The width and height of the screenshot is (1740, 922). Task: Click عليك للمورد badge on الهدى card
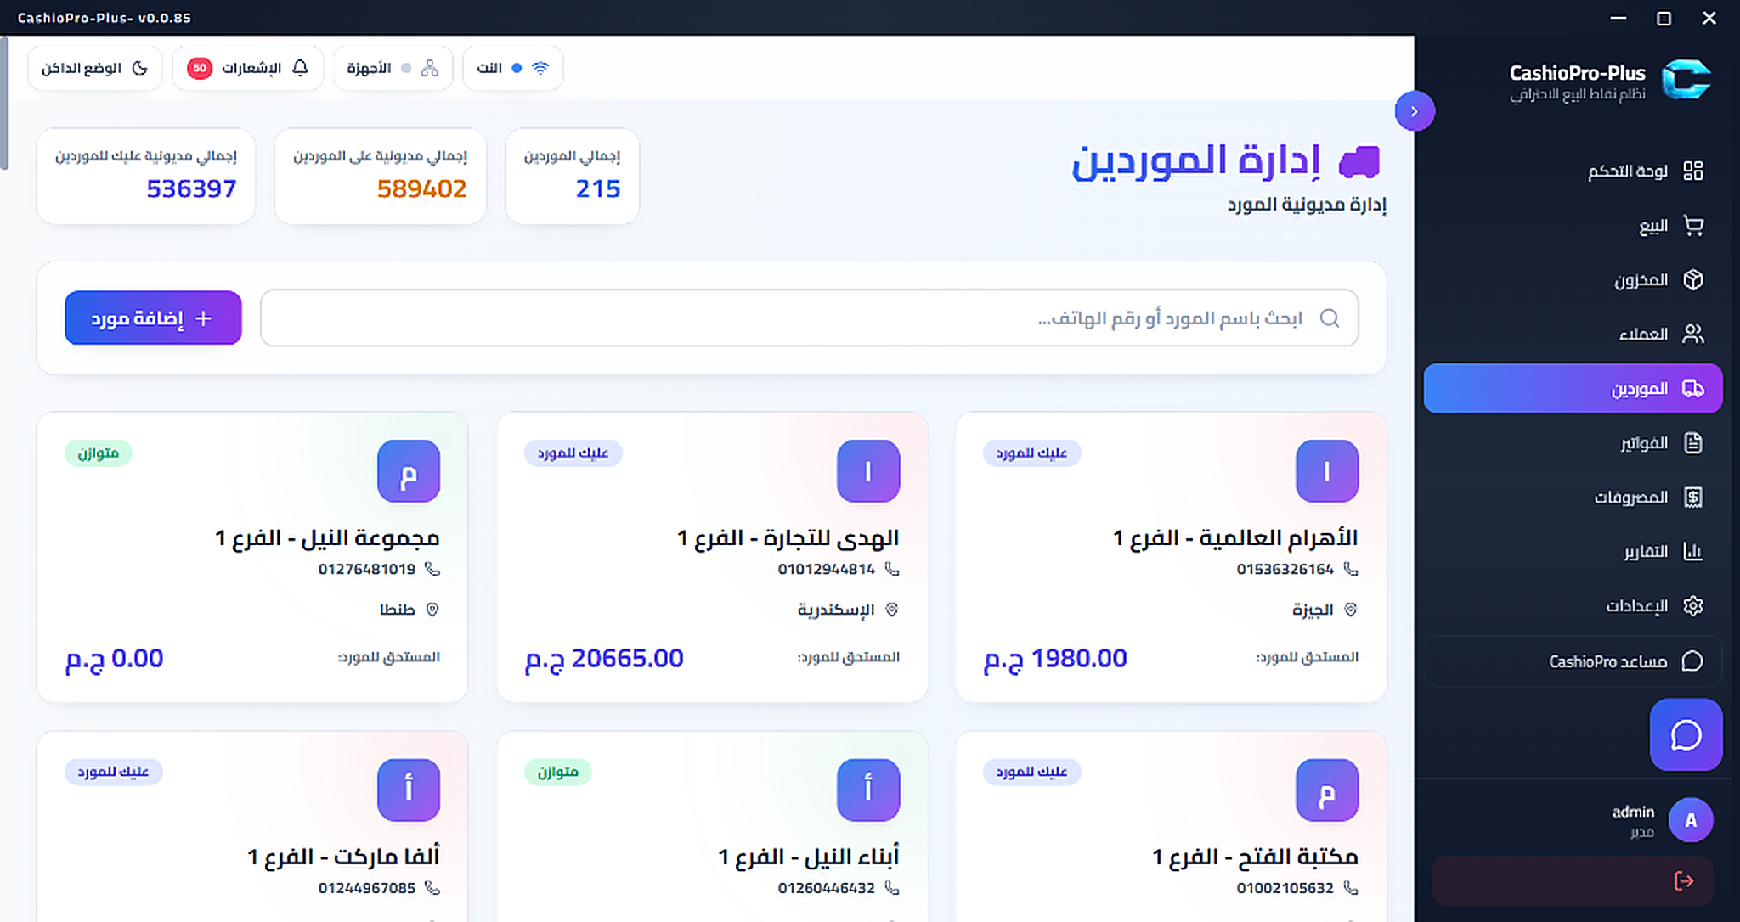[x=573, y=453]
